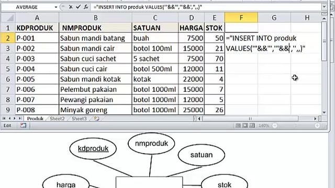Select column A header

(x=37, y=17)
